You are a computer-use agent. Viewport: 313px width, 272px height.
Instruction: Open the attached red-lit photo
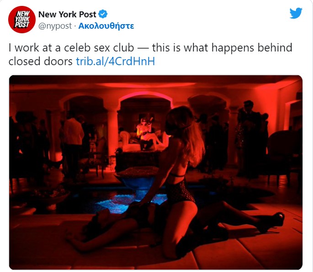(156, 172)
